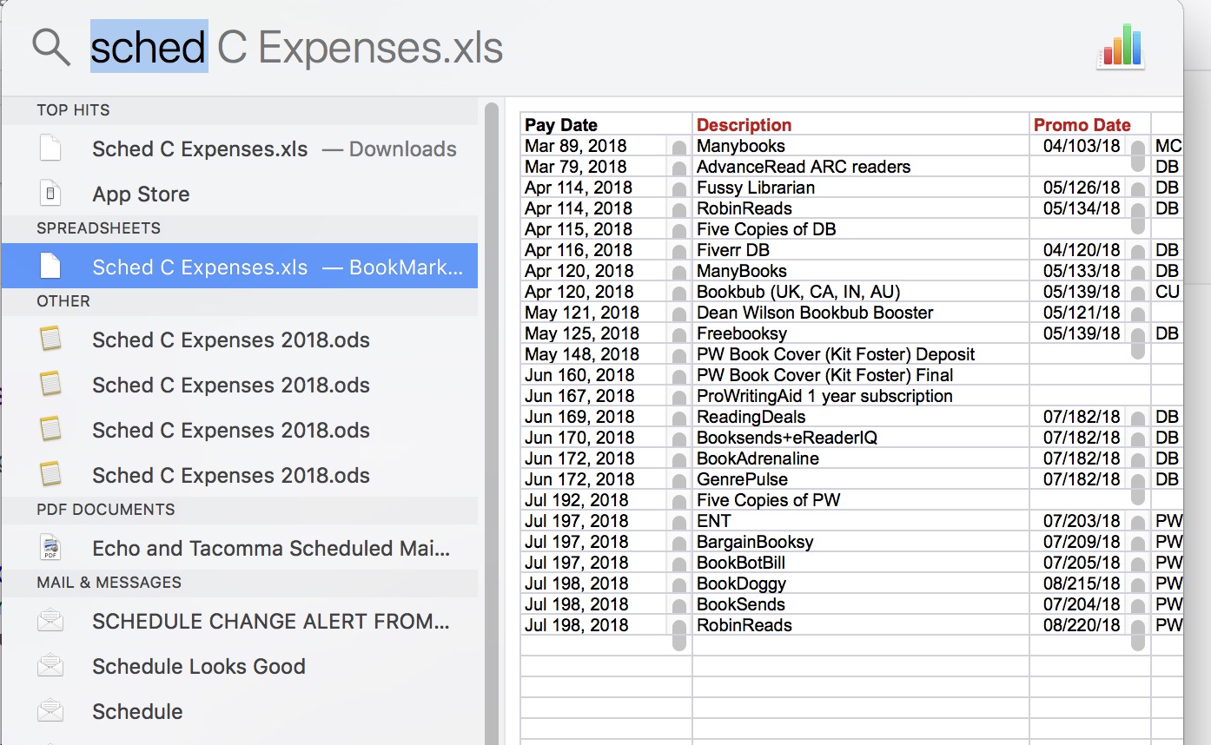Click the Booksends+eReaderIQ description cell

click(x=861, y=438)
